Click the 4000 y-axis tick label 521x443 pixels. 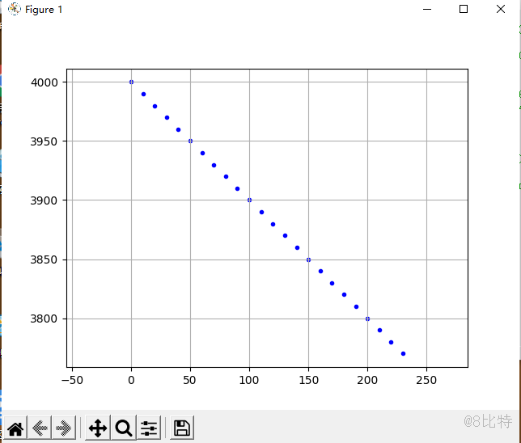pyautogui.click(x=45, y=82)
